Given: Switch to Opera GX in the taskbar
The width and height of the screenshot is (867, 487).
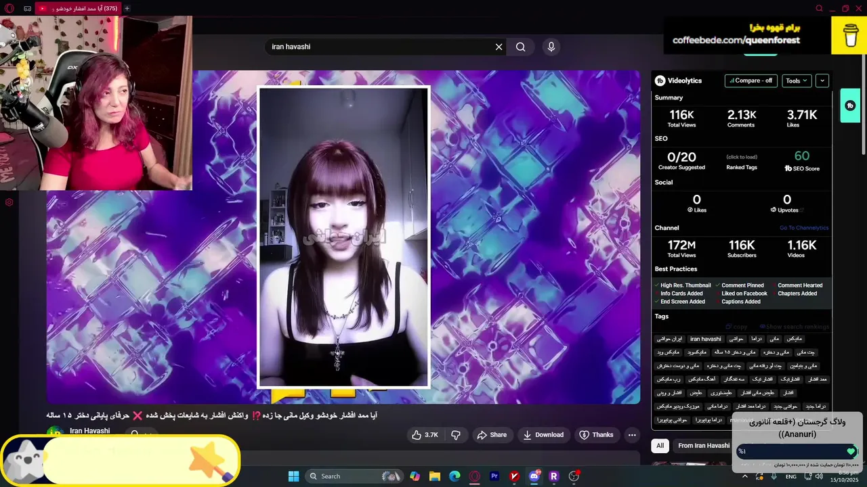Looking at the screenshot, I should click(x=474, y=476).
